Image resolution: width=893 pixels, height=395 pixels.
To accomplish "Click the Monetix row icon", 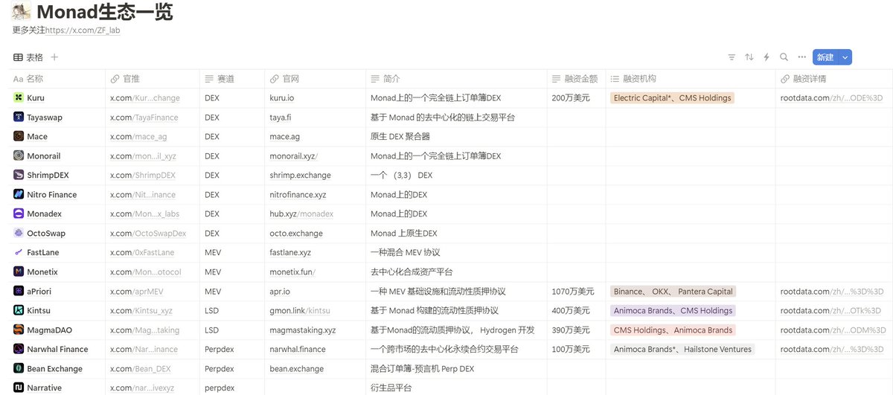I will point(19,272).
